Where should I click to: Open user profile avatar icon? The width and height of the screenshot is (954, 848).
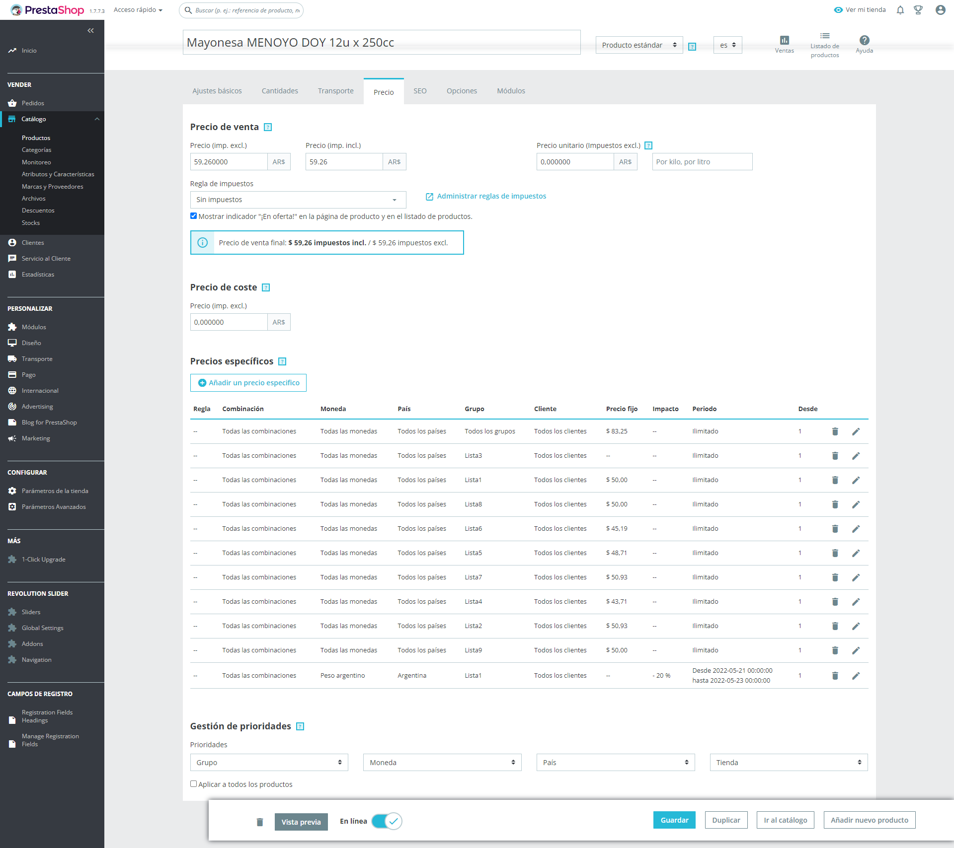940,10
